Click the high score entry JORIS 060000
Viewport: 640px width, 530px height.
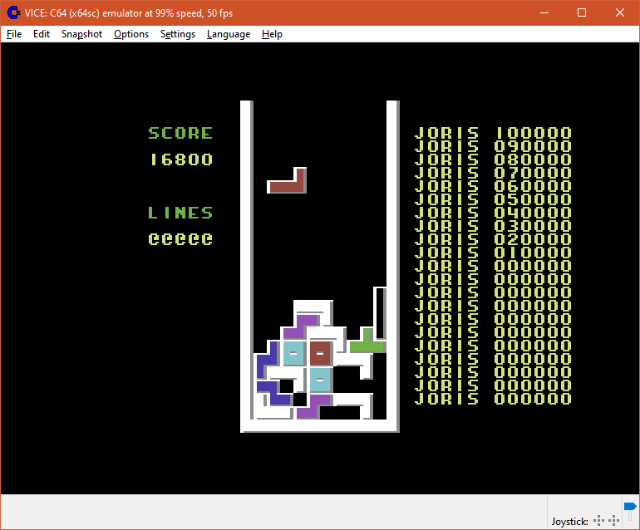[493, 186]
